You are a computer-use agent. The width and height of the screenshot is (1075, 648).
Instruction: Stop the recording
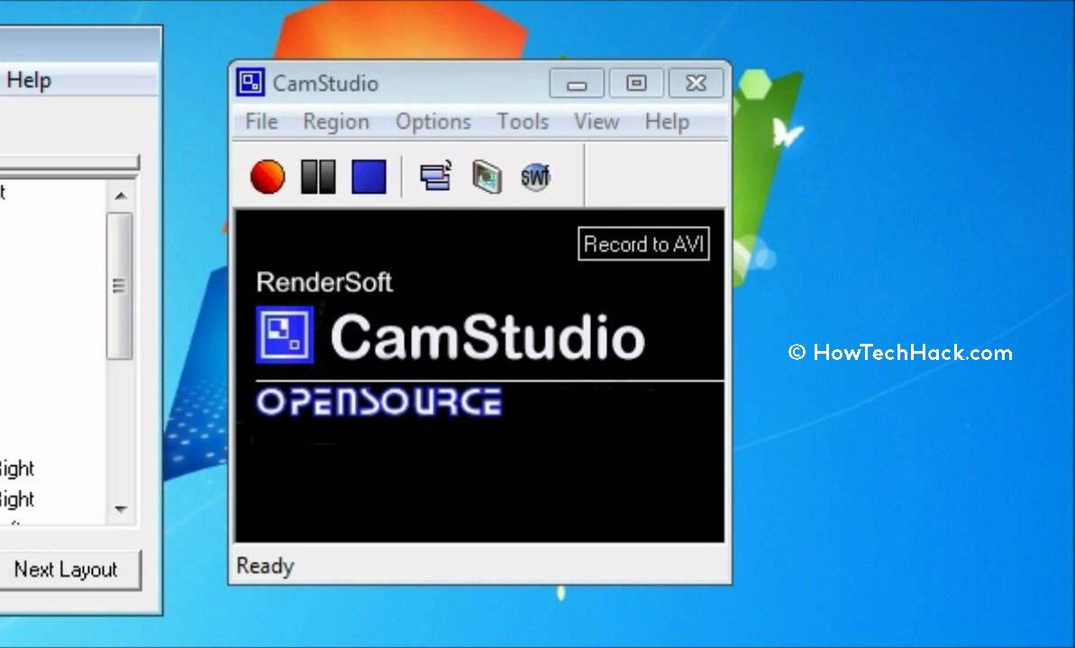367,176
